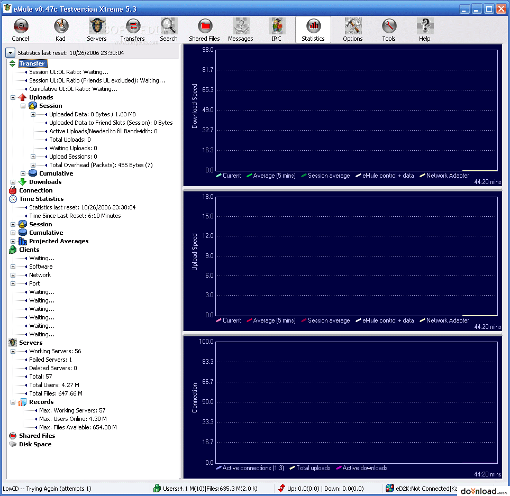
Task: Click the Connection graph area
Action: (357, 402)
